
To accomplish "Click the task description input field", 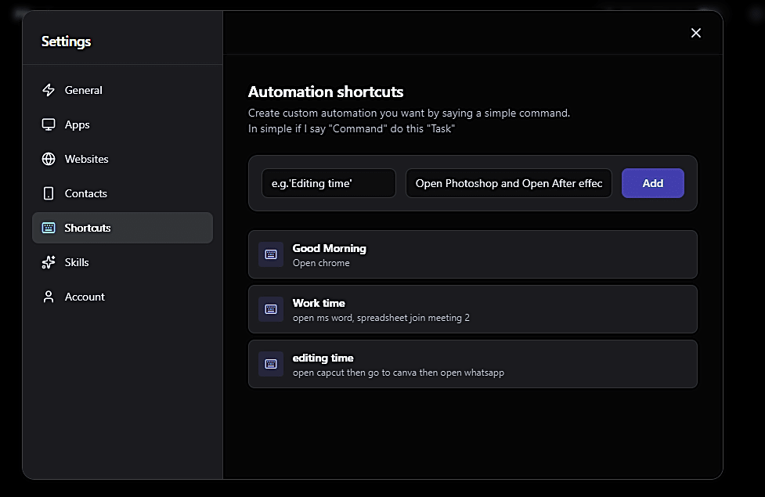I will pyautogui.click(x=508, y=183).
